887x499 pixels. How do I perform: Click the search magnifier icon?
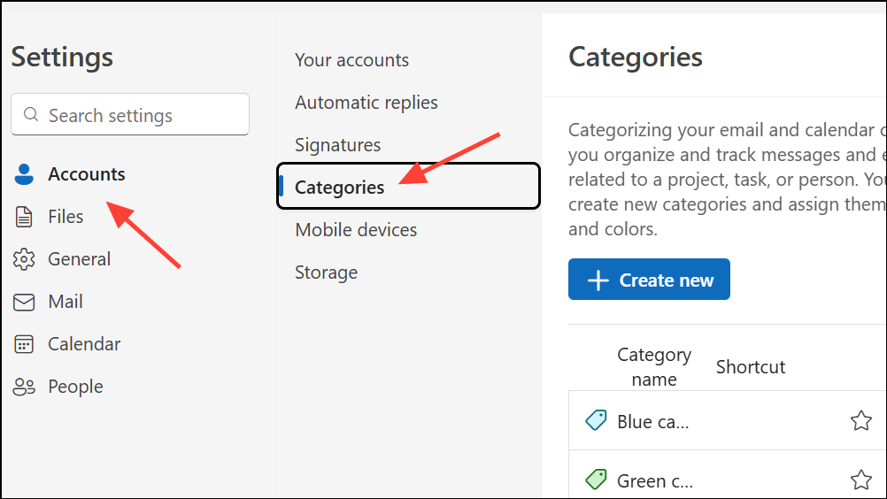coord(31,115)
